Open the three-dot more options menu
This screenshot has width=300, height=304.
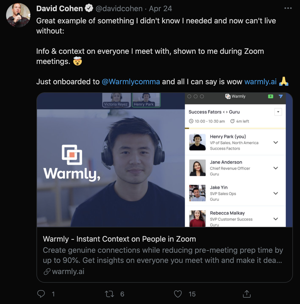point(288,8)
